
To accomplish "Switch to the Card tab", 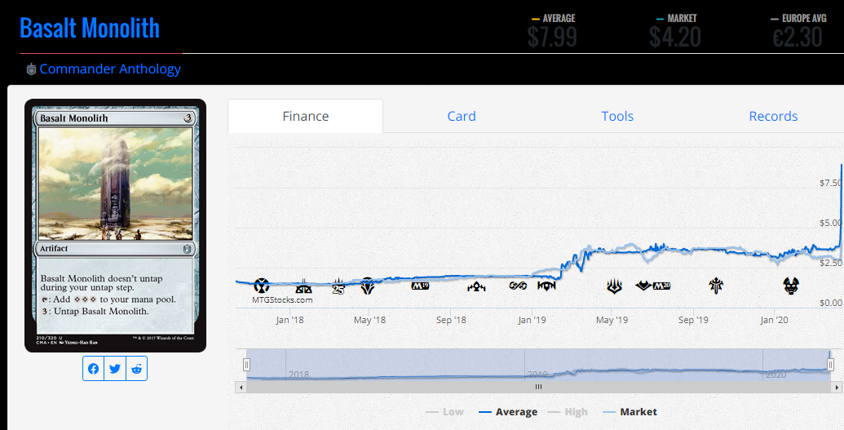I will point(462,116).
